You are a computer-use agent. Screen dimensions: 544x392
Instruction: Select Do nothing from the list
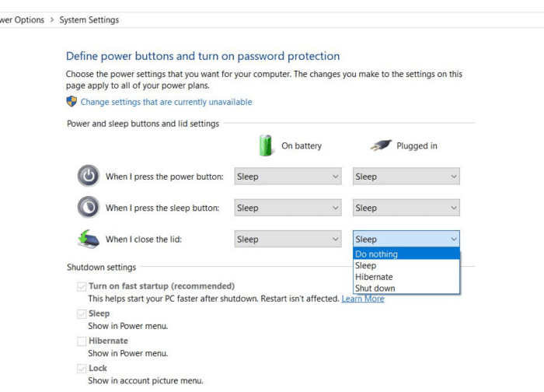[406, 254]
